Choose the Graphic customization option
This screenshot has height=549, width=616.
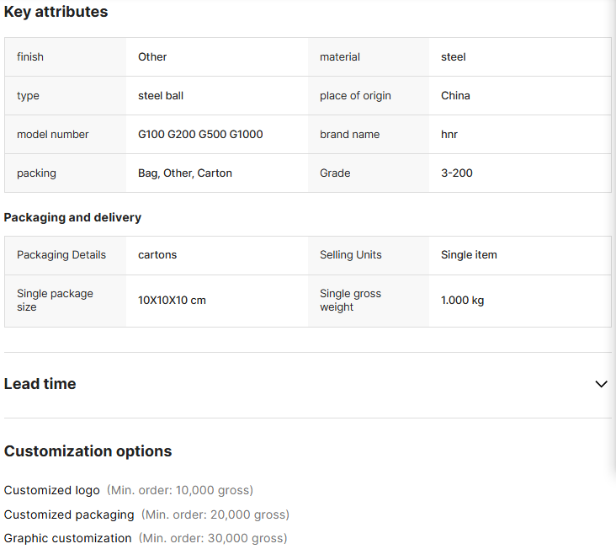[x=68, y=538]
